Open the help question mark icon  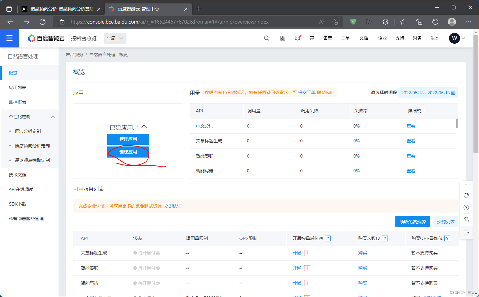click(x=466, y=208)
